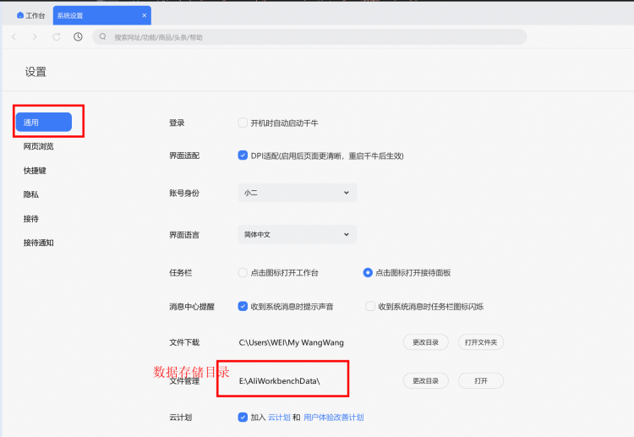Click 打开文件夹 button for downloads
Image resolution: width=634 pixels, height=437 pixels.
click(x=481, y=342)
